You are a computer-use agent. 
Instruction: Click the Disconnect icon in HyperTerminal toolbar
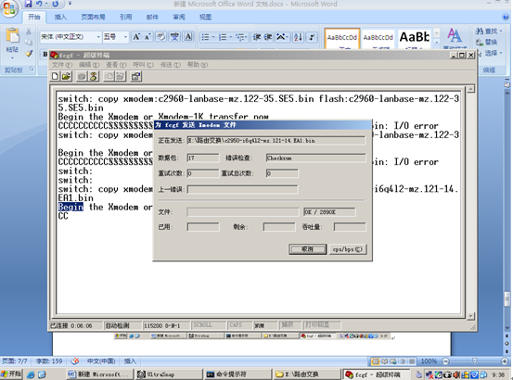[94, 76]
